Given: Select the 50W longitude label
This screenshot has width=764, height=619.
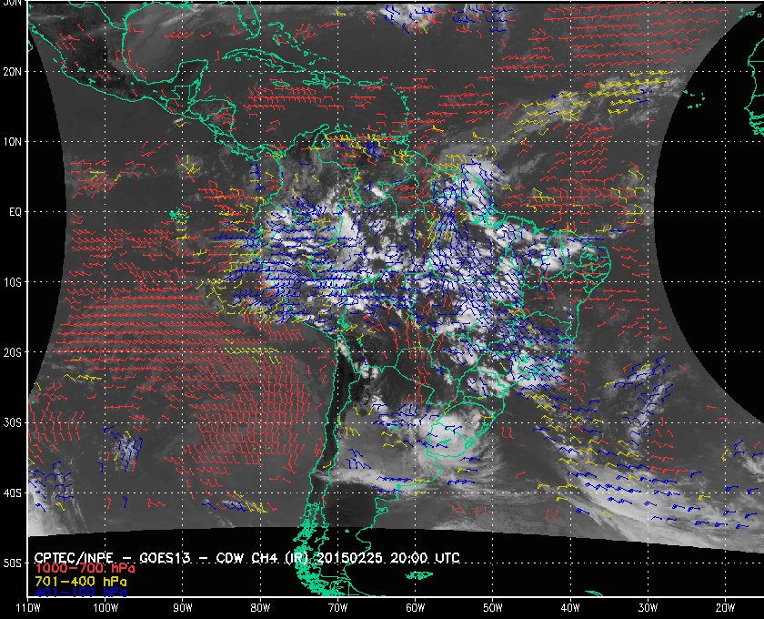Looking at the screenshot, I should (x=492, y=606).
